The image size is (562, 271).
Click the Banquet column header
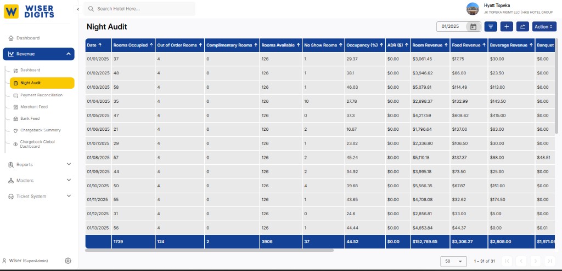coord(544,45)
